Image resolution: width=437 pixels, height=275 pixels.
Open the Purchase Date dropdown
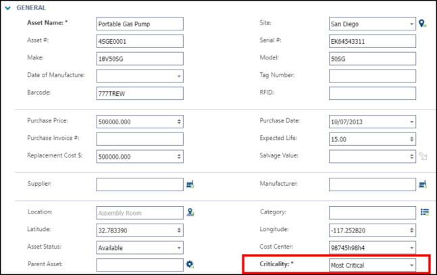[411, 122]
